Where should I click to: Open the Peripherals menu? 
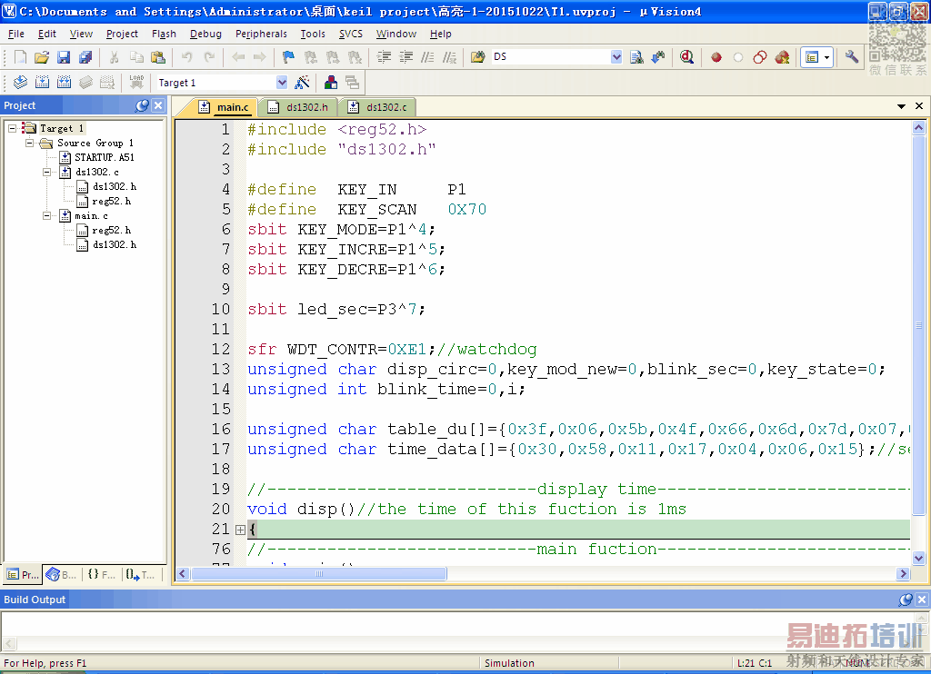pos(261,34)
